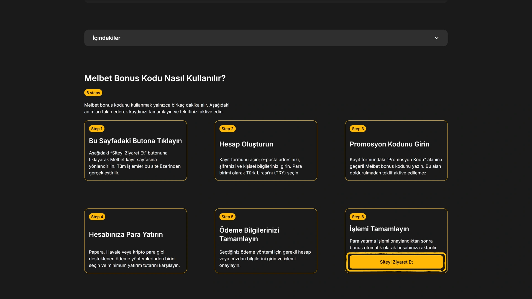Click heading Melbet Bonus Kodu Nasıl Kullanılır?
Viewport: 532px width, 299px height.
(x=155, y=78)
